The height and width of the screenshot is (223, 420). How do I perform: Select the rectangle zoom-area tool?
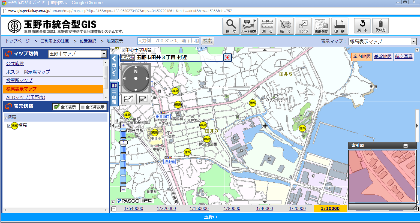(128, 99)
